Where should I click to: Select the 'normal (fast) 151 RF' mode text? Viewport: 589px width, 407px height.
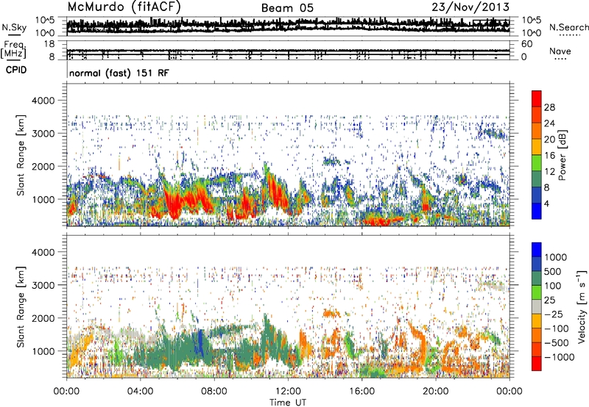[x=119, y=73]
